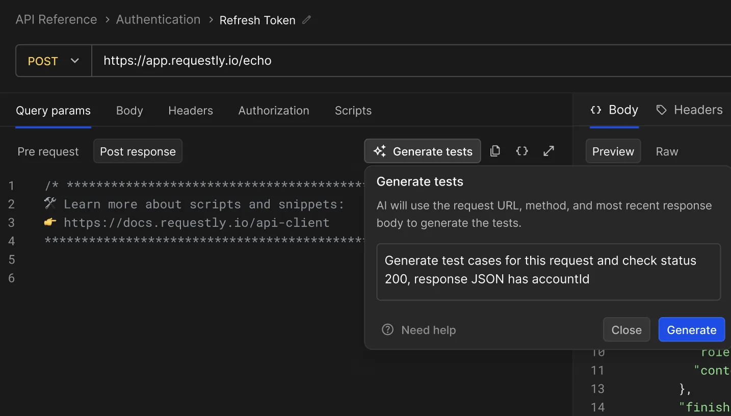The width and height of the screenshot is (731, 416).
Task: Select the Post response script toggle
Action: click(138, 151)
